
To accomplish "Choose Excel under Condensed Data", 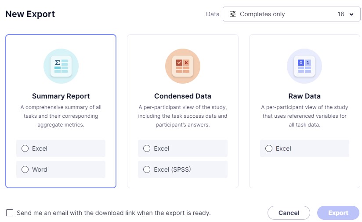I will coord(183,148).
